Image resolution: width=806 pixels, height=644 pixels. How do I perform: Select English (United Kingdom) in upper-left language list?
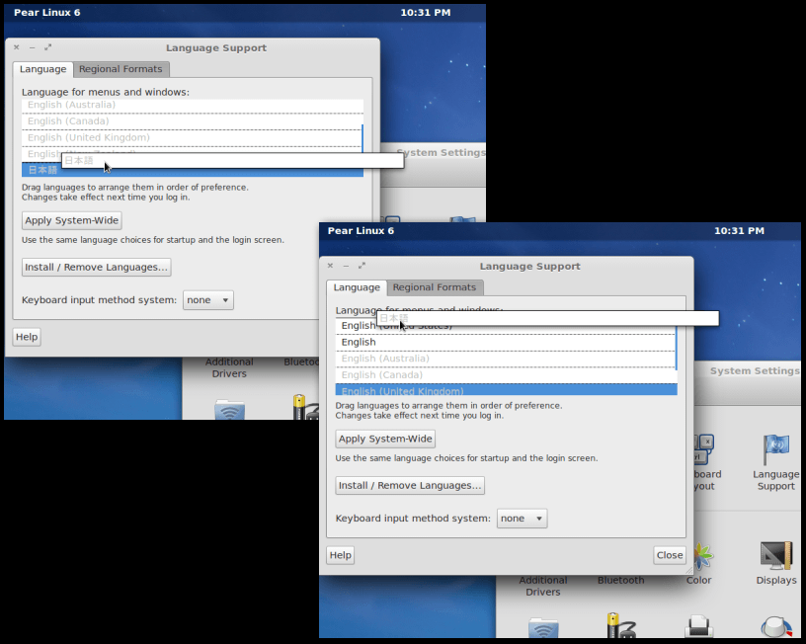click(x=193, y=137)
